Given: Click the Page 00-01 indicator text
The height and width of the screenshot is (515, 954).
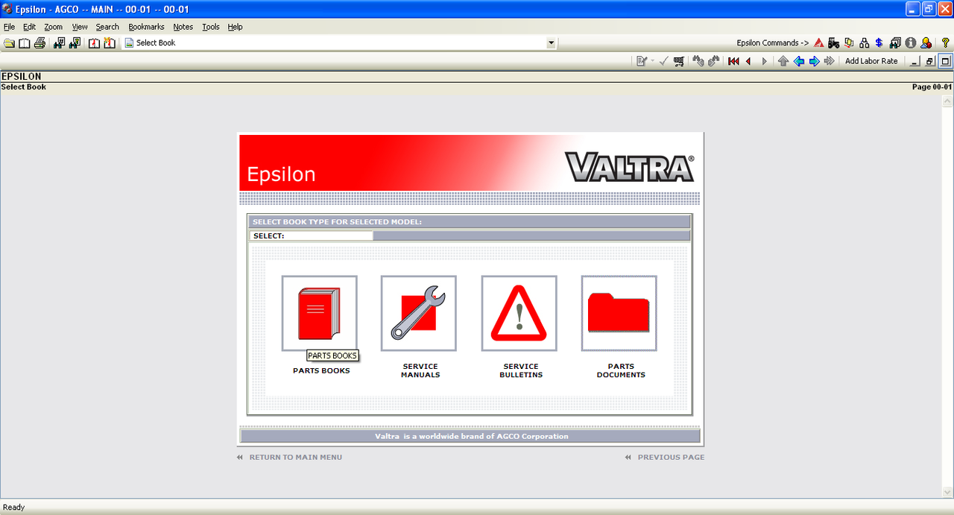Looking at the screenshot, I should coord(932,87).
